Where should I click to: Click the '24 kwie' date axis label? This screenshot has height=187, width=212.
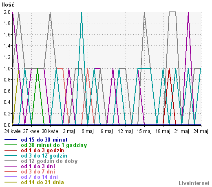coord(12,131)
